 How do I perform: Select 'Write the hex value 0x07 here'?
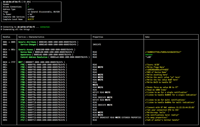pyautogui.click(x=162, y=80)
